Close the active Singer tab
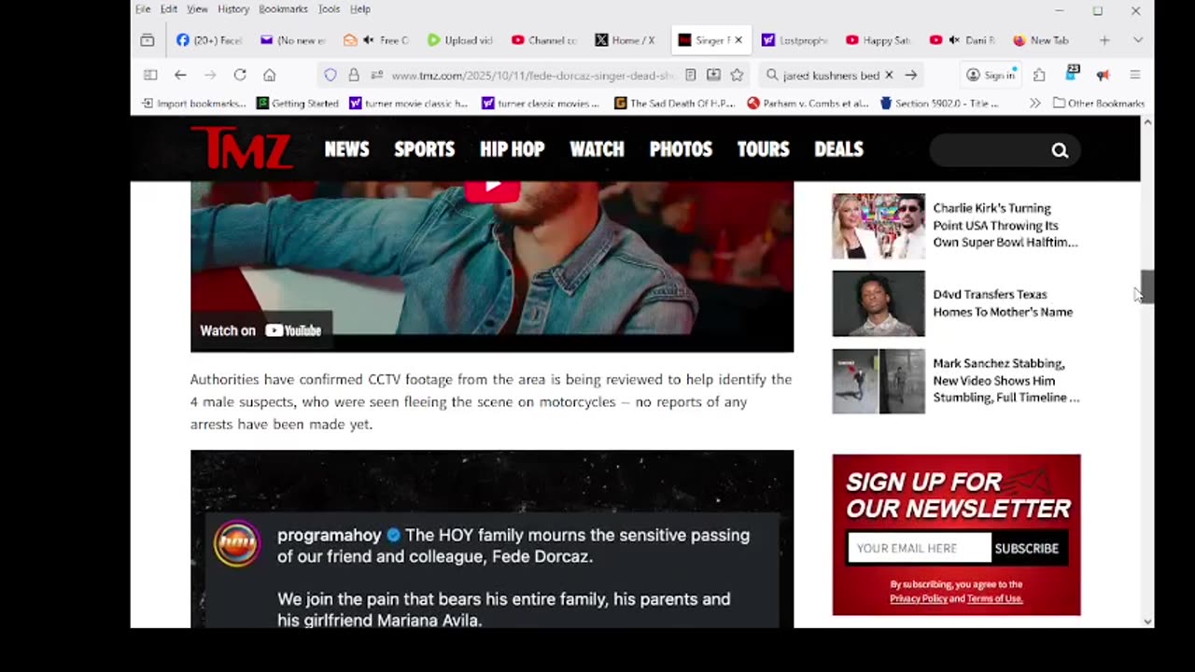1195x672 pixels. pyautogui.click(x=738, y=40)
